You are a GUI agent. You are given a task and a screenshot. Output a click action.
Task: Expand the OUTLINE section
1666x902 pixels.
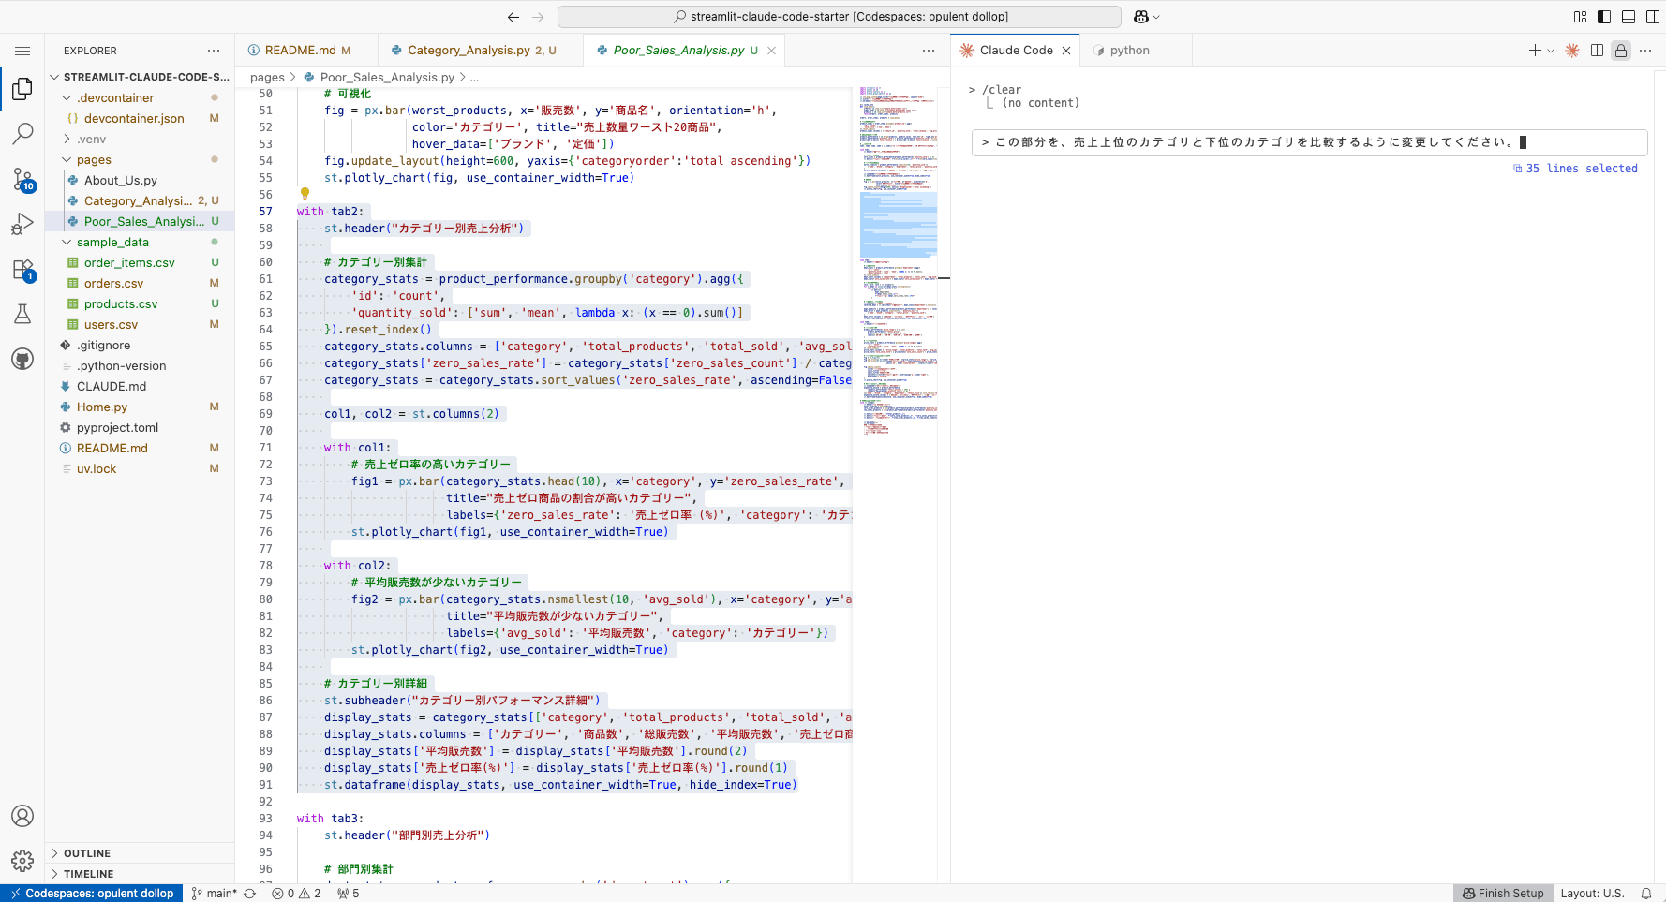(x=87, y=853)
